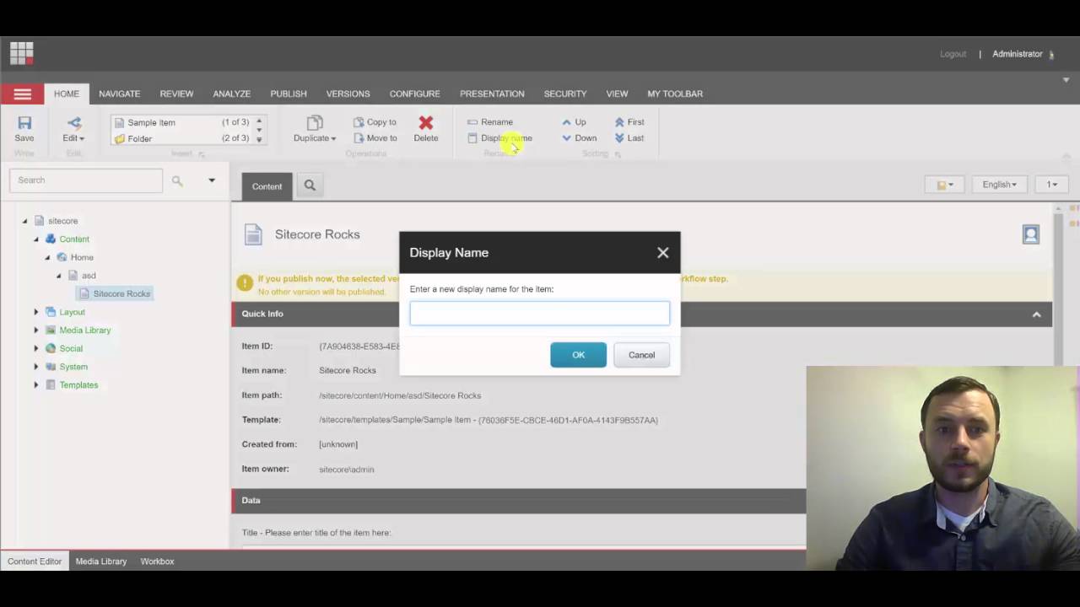Open the Sitecore launchpad grid icon
The width and height of the screenshot is (1080, 607).
[22, 53]
